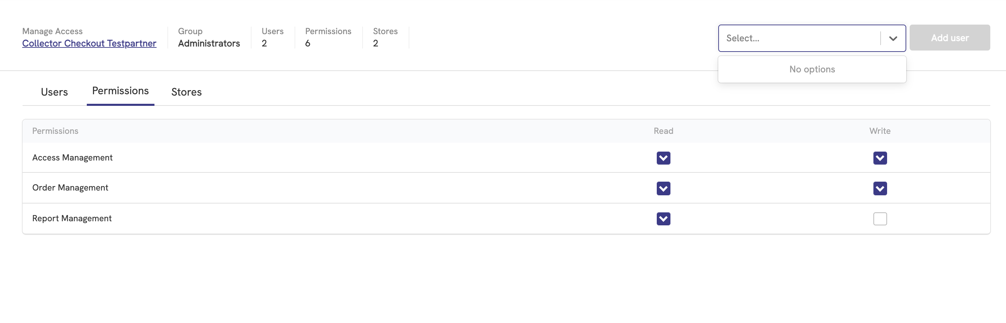The height and width of the screenshot is (323, 1006).
Task: Enable Report Management Write permission
Action: pos(880,219)
